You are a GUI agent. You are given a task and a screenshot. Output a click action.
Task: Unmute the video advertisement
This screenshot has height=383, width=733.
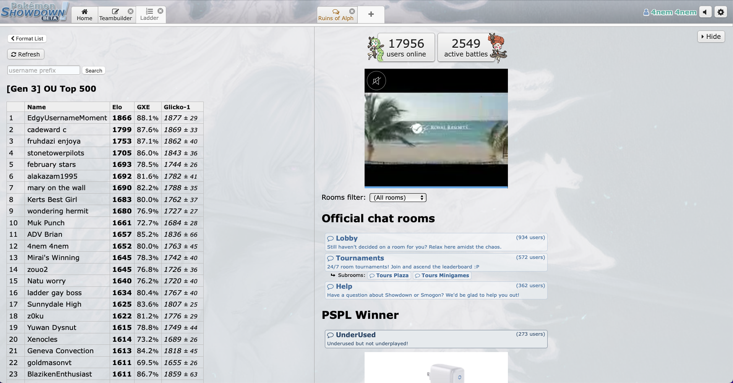[376, 81]
